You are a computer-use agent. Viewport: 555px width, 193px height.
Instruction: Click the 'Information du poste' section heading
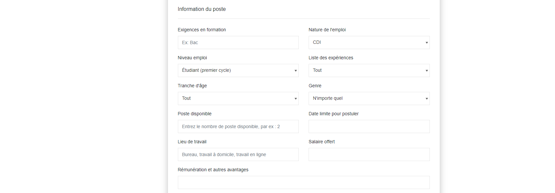click(x=202, y=9)
